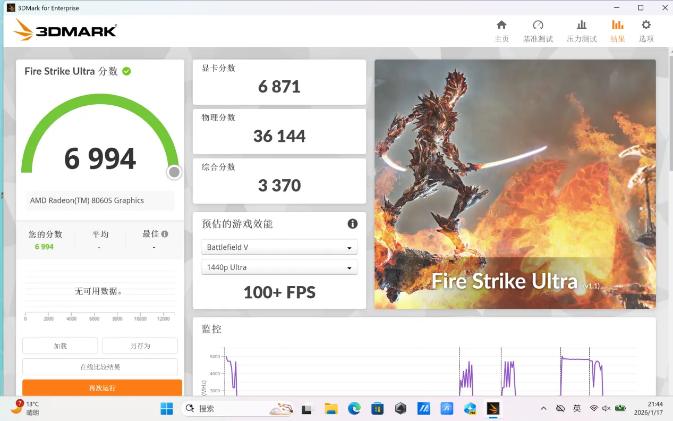673x421 pixels.
Task: Click the dark hexagon taskbar app icon
Action: 401,408
